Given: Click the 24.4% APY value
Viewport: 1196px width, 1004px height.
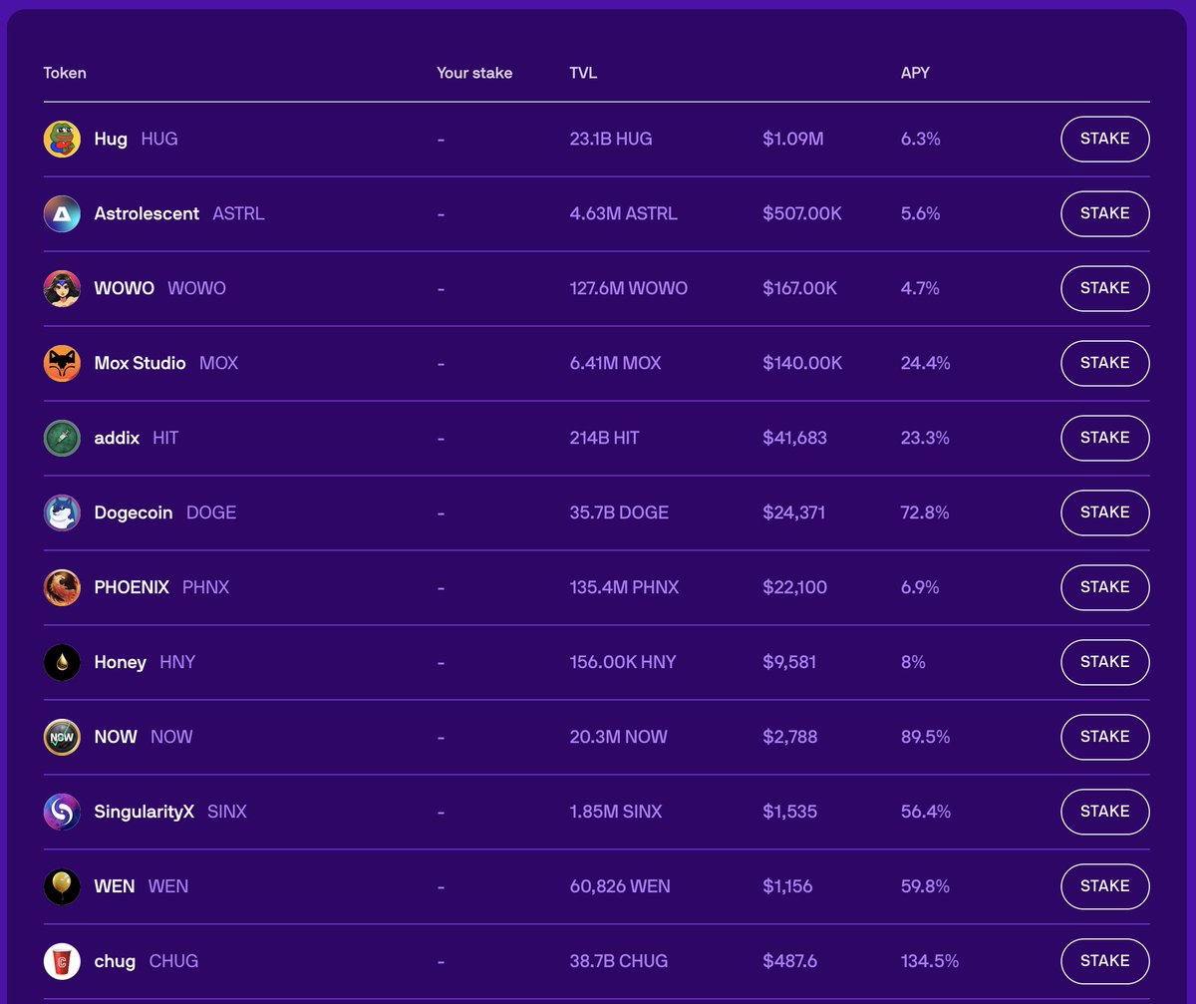Looking at the screenshot, I should pyautogui.click(x=926, y=363).
